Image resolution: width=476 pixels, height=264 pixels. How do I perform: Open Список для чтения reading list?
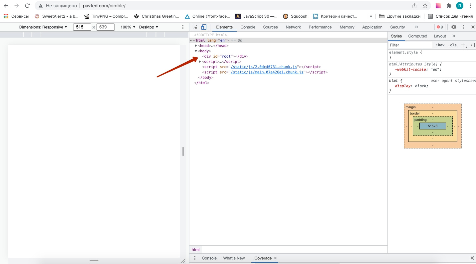pos(450,16)
